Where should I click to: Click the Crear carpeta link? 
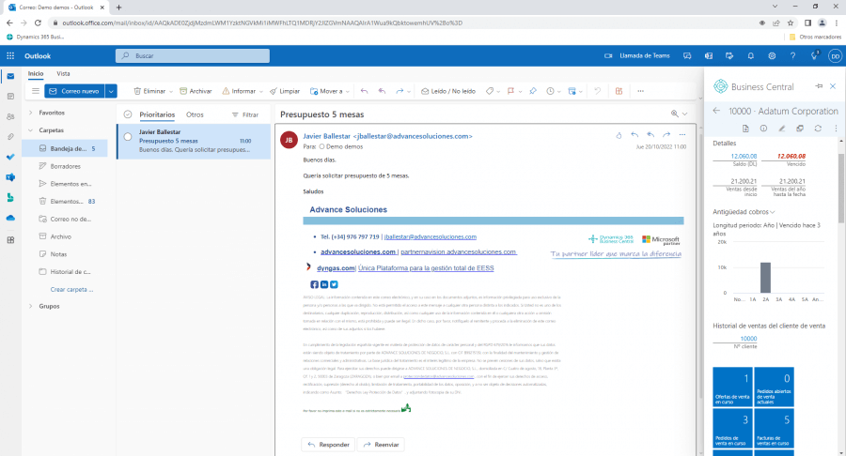point(70,289)
